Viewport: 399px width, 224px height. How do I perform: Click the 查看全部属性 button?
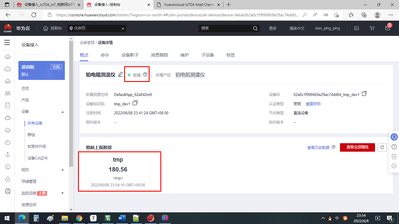tap(358, 147)
